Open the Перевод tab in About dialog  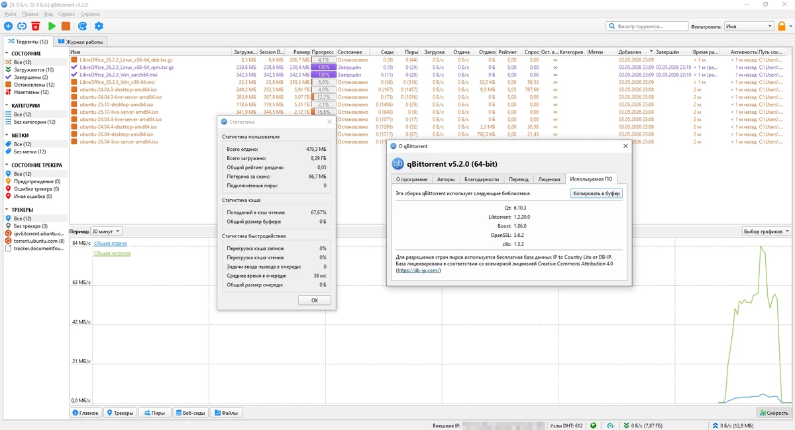coord(519,179)
